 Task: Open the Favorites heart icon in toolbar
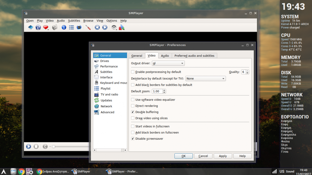coord(45,27)
